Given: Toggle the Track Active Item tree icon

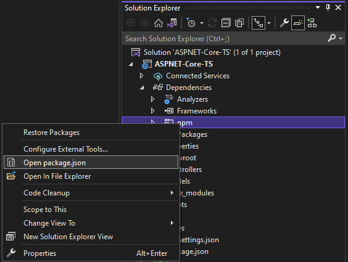Looking at the screenshot, I should tap(259, 23).
